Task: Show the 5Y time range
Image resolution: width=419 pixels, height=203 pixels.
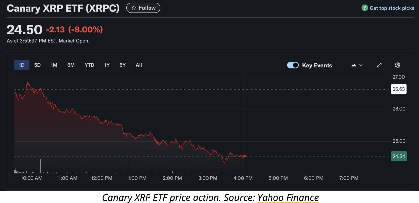Action: click(123, 65)
